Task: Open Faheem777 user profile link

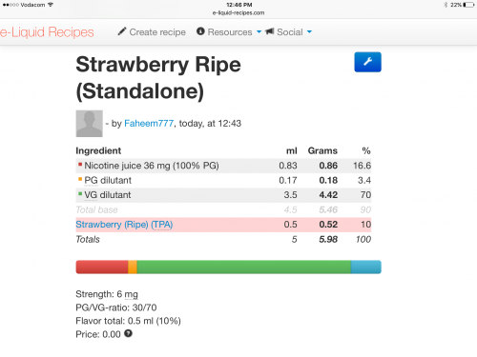Action: (149, 123)
